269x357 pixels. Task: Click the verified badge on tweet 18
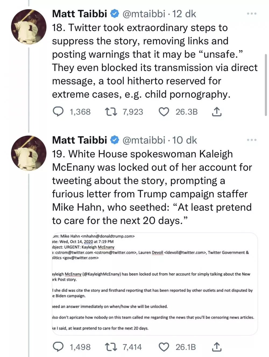click(x=115, y=13)
